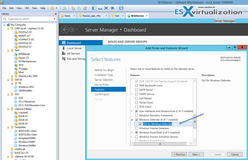Image resolution: width=248 pixels, height=160 pixels.
Task: Collapse the My Computer tree node
Action: pos(4,25)
